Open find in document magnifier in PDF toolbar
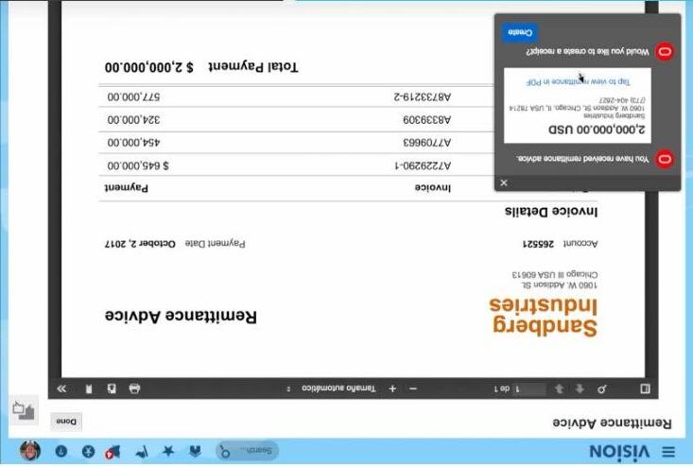 (x=601, y=389)
